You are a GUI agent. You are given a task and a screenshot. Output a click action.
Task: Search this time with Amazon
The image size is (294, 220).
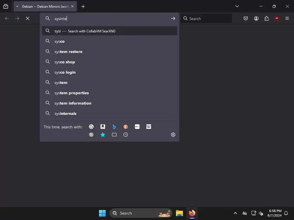tap(103, 127)
